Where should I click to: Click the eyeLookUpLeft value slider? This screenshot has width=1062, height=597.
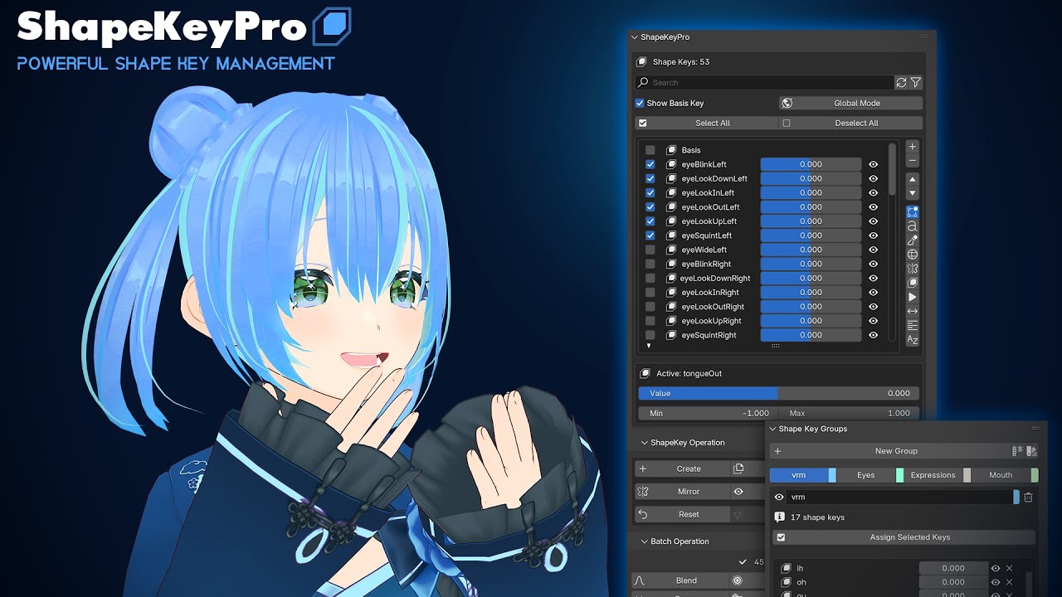[811, 221]
